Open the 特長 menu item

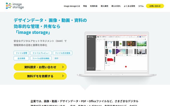[x=85, y=6]
